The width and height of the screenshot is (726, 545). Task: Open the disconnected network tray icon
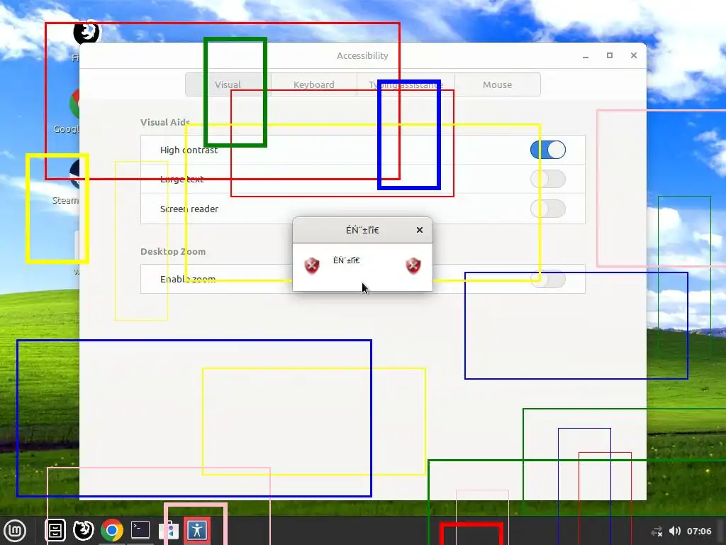click(656, 531)
